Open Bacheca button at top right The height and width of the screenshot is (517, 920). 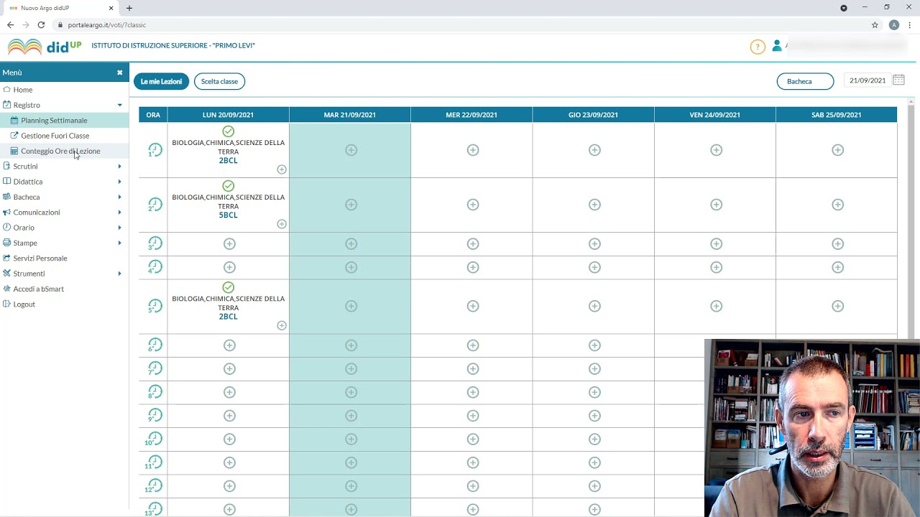coord(805,81)
